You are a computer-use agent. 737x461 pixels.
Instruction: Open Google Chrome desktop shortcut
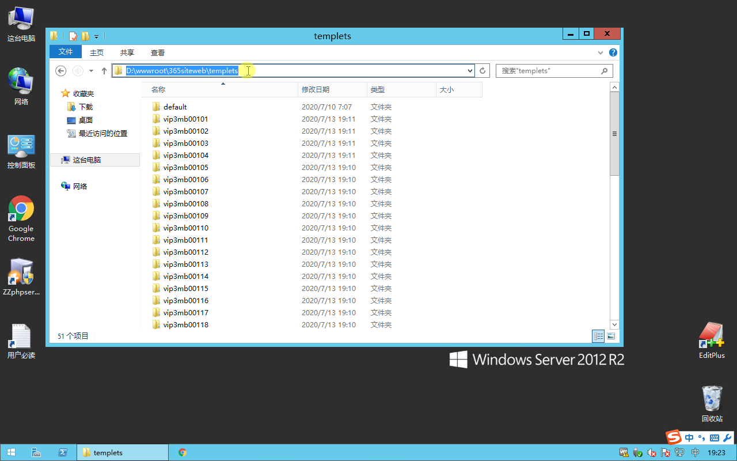21,219
